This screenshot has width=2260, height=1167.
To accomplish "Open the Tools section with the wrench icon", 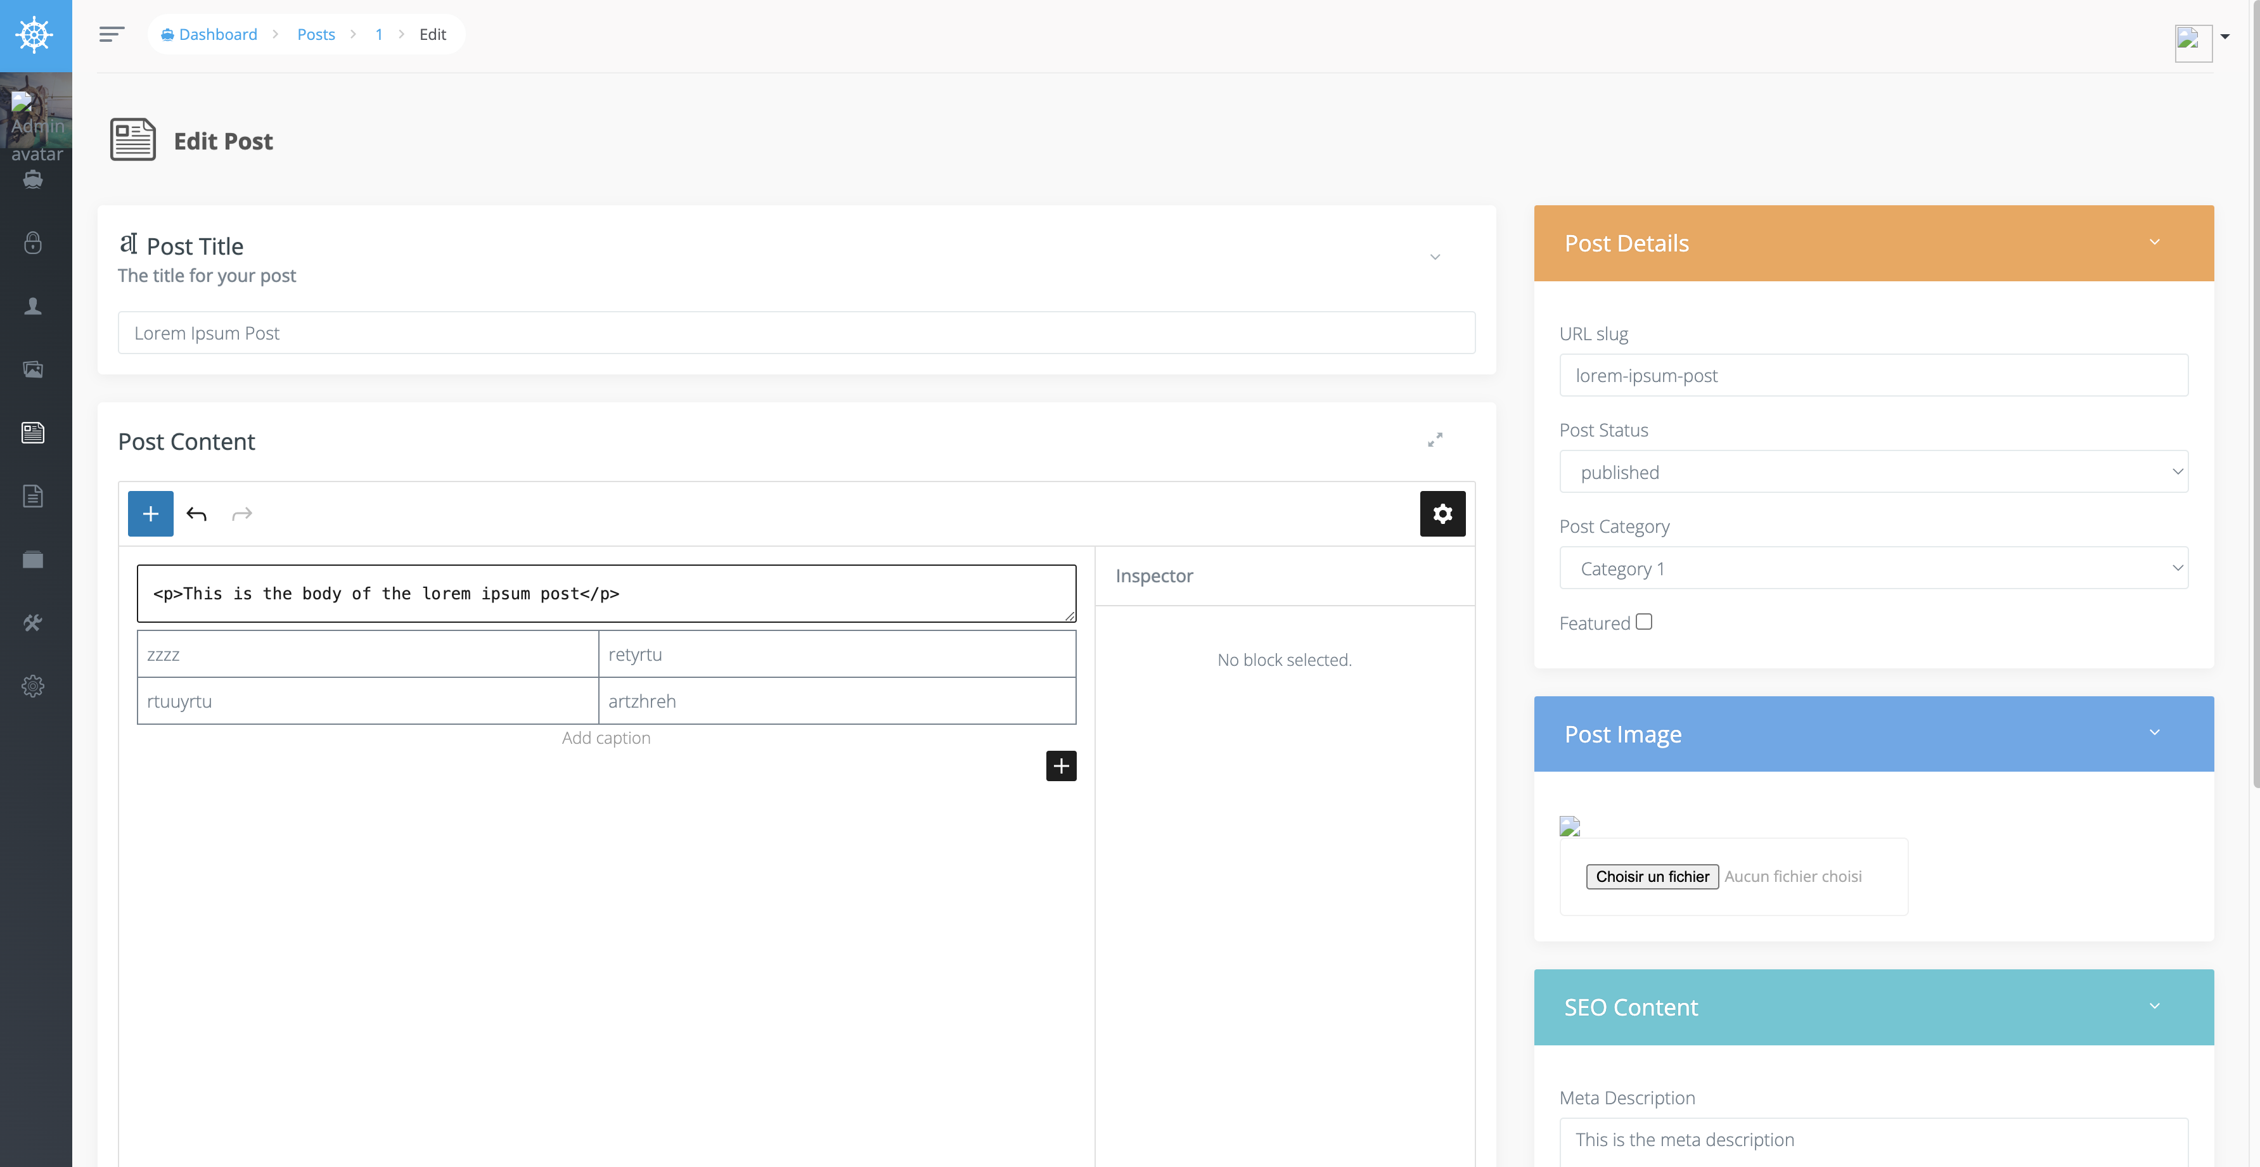I will (x=34, y=623).
